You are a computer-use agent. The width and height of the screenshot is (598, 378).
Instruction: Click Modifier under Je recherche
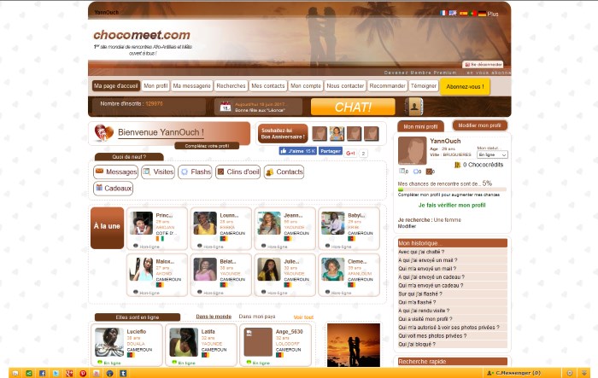[x=407, y=226]
